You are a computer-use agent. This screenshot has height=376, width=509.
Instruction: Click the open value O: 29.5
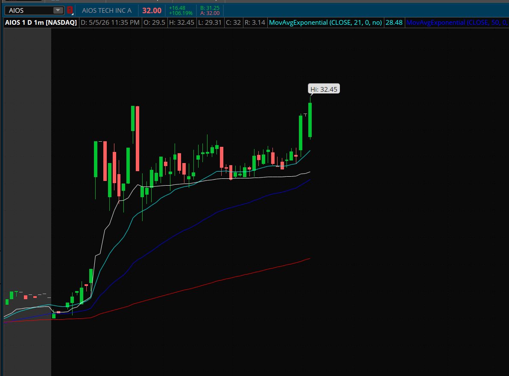tap(154, 22)
